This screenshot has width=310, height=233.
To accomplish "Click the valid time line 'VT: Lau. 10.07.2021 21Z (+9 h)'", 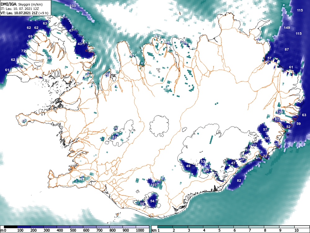I will [24, 13].
